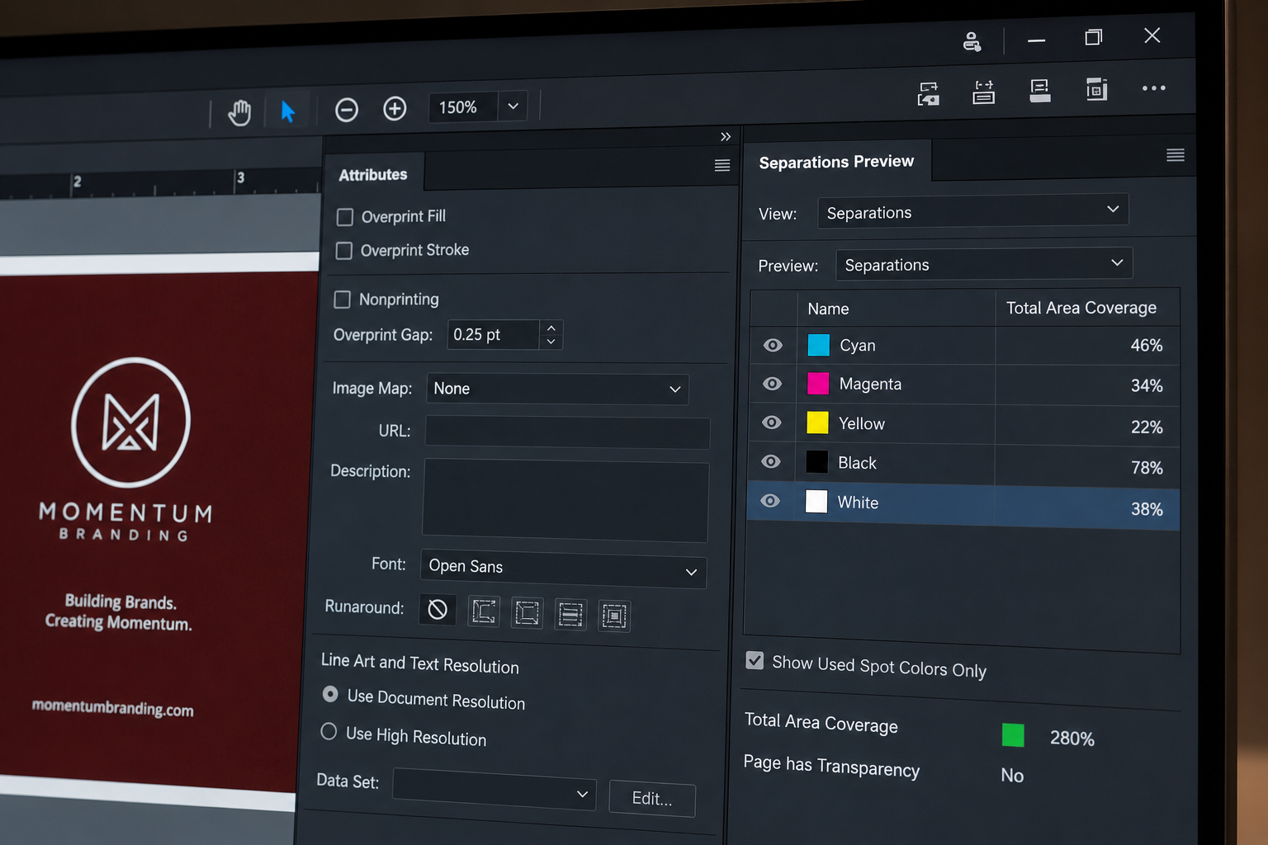The image size is (1268, 845).
Task: Activate the blue pointer selection tool
Action: [287, 111]
